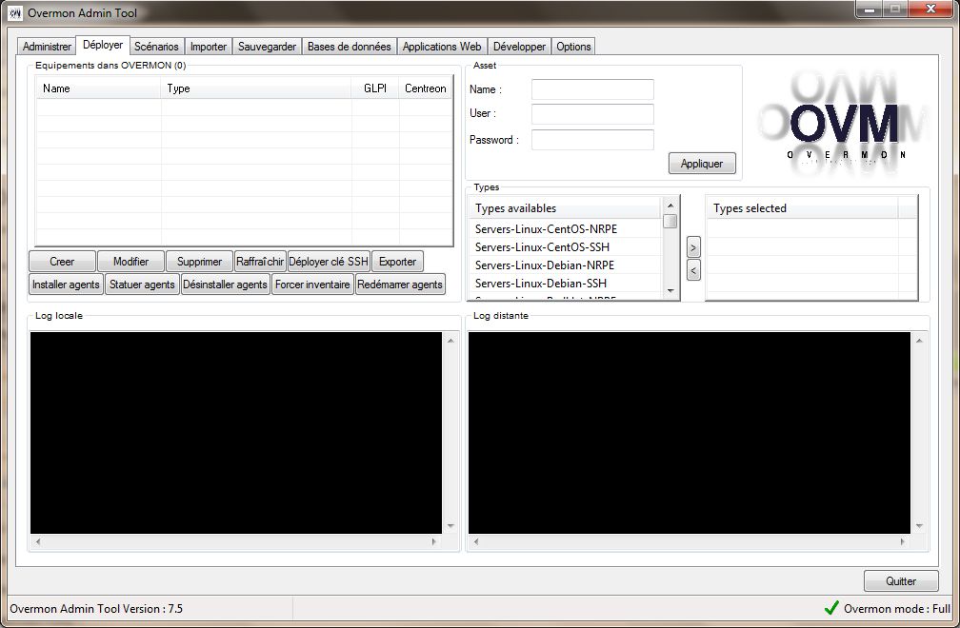Click 'Overmon mode : Full' status text
Image resolution: width=960 pixels, height=628 pixels.
click(x=897, y=608)
